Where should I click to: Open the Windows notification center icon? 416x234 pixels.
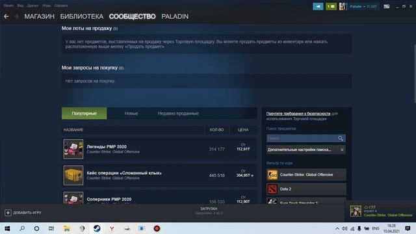pos(408,228)
